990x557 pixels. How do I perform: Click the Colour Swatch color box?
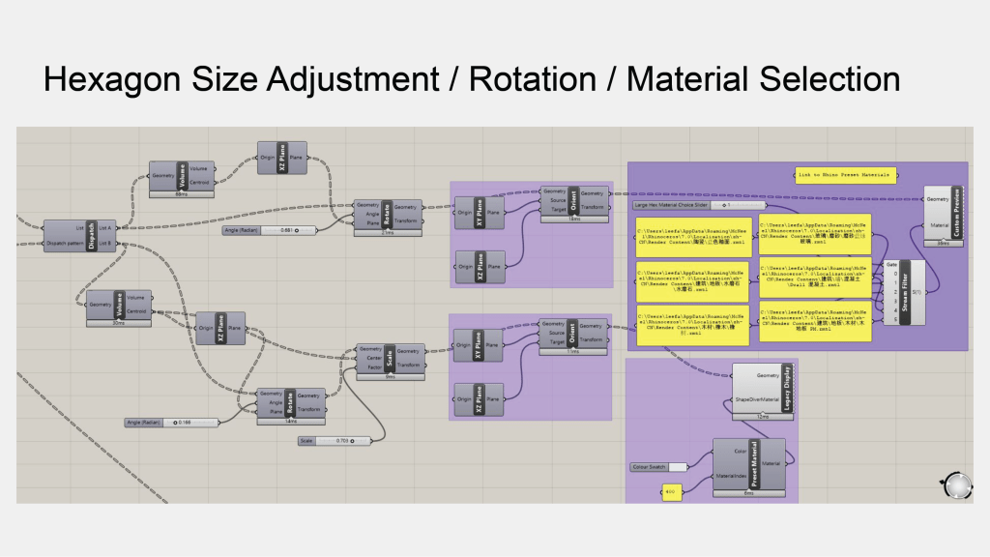[x=679, y=467]
